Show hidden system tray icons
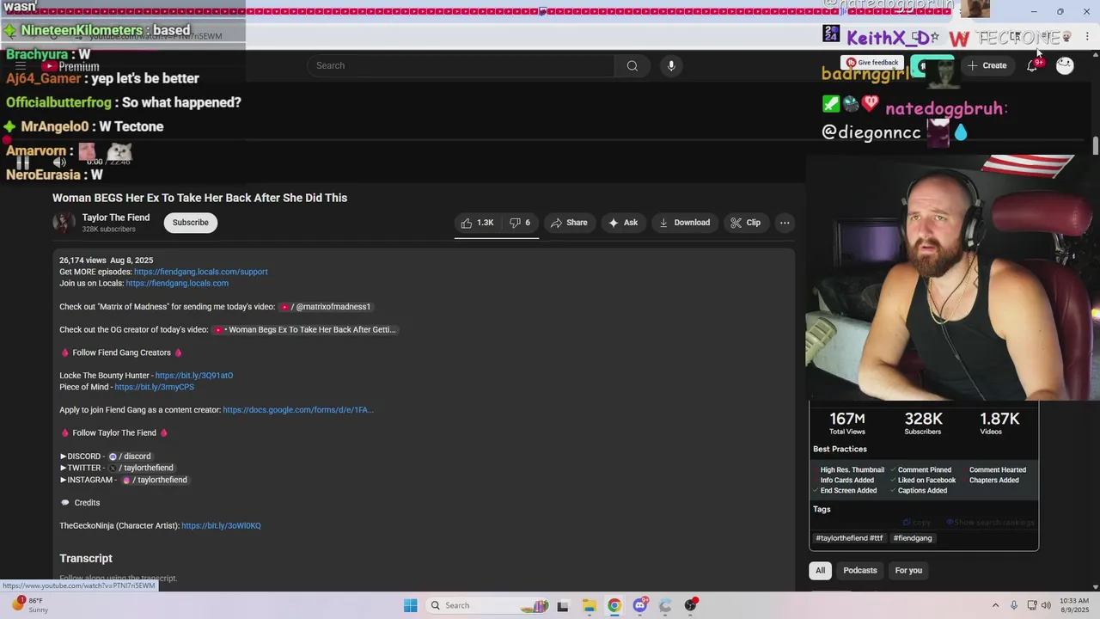This screenshot has width=1100, height=619. pos(996,605)
